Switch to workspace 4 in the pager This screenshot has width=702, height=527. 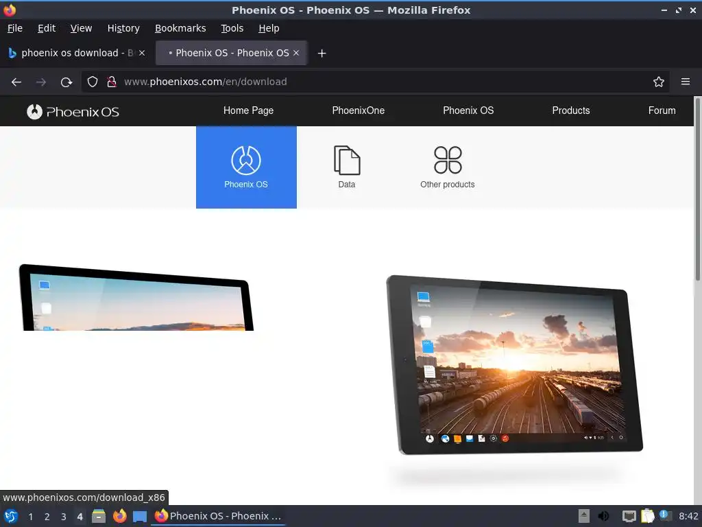pyautogui.click(x=80, y=517)
